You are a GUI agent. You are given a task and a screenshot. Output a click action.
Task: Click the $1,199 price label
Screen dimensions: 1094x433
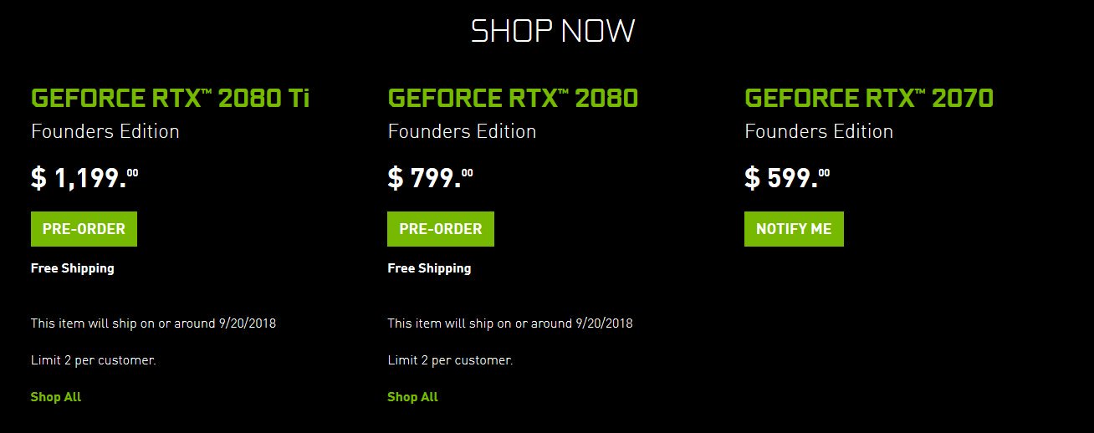84,177
